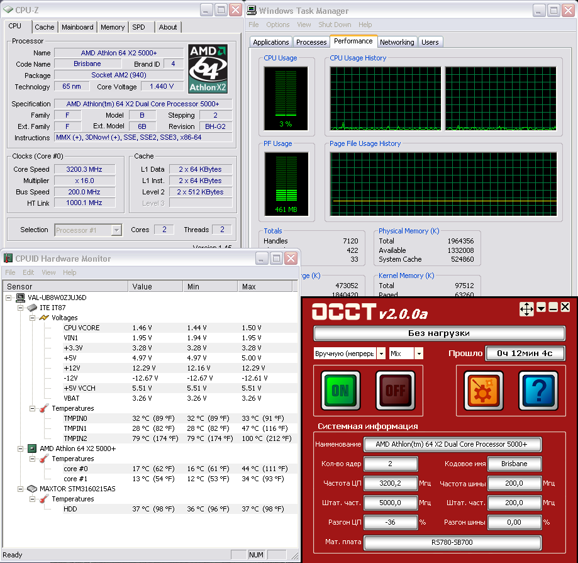Open the Processor #1 selection dropdown
578x563 pixels.
[x=116, y=230]
